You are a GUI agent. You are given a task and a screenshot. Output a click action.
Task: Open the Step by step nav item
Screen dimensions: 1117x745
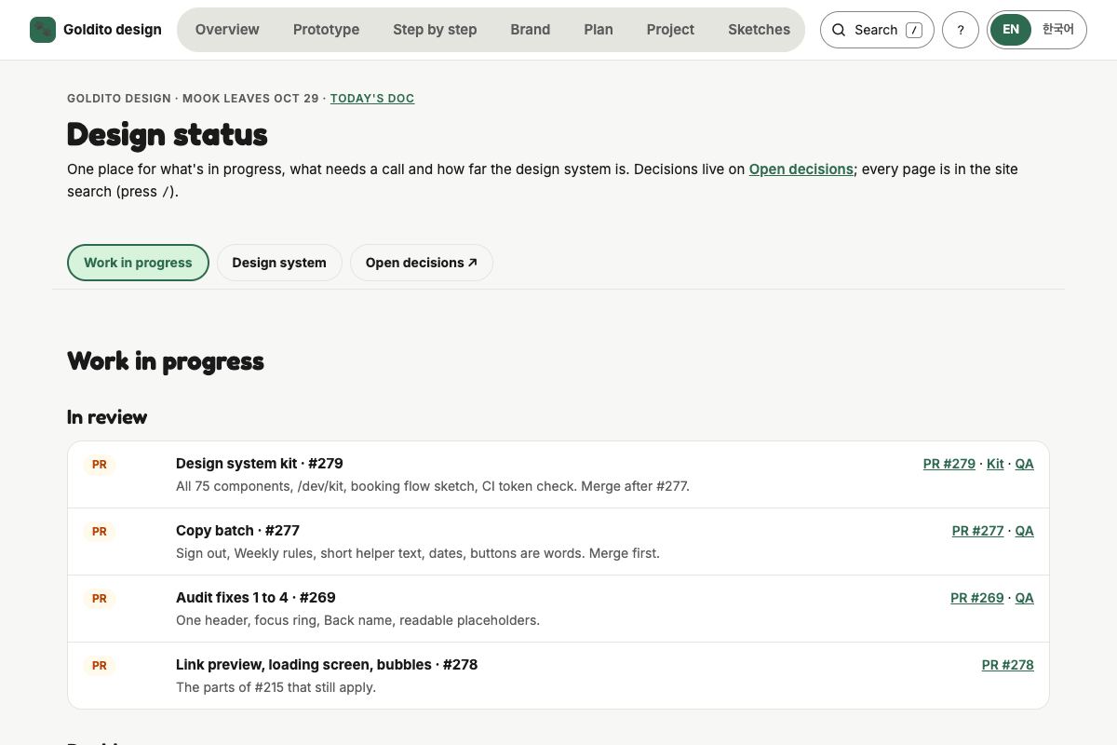435,30
